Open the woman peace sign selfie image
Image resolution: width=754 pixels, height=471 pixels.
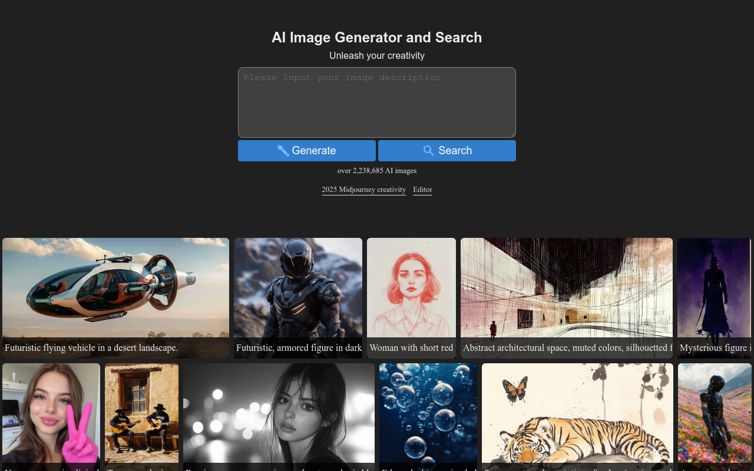point(51,417)
